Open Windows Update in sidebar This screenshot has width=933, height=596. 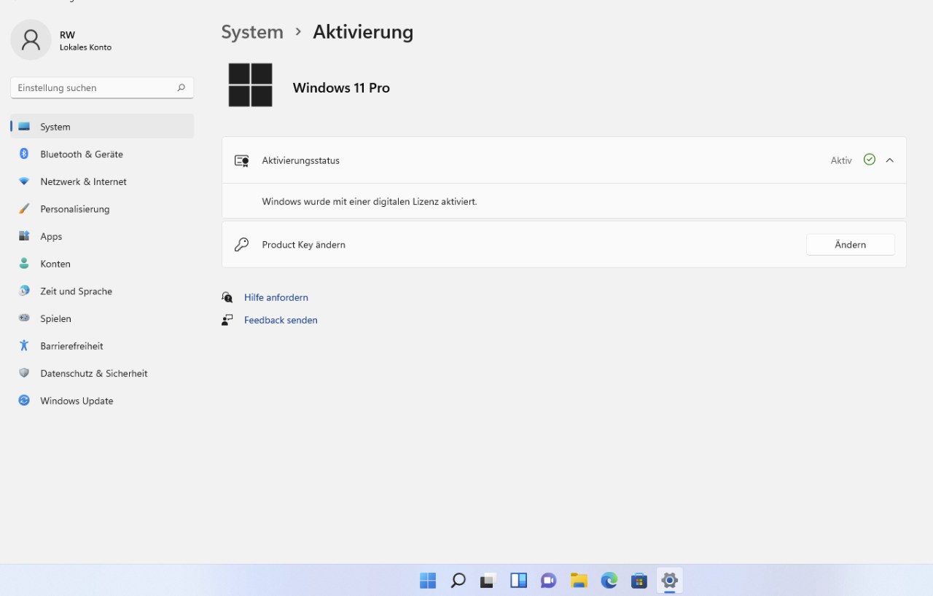click(77, 401)
